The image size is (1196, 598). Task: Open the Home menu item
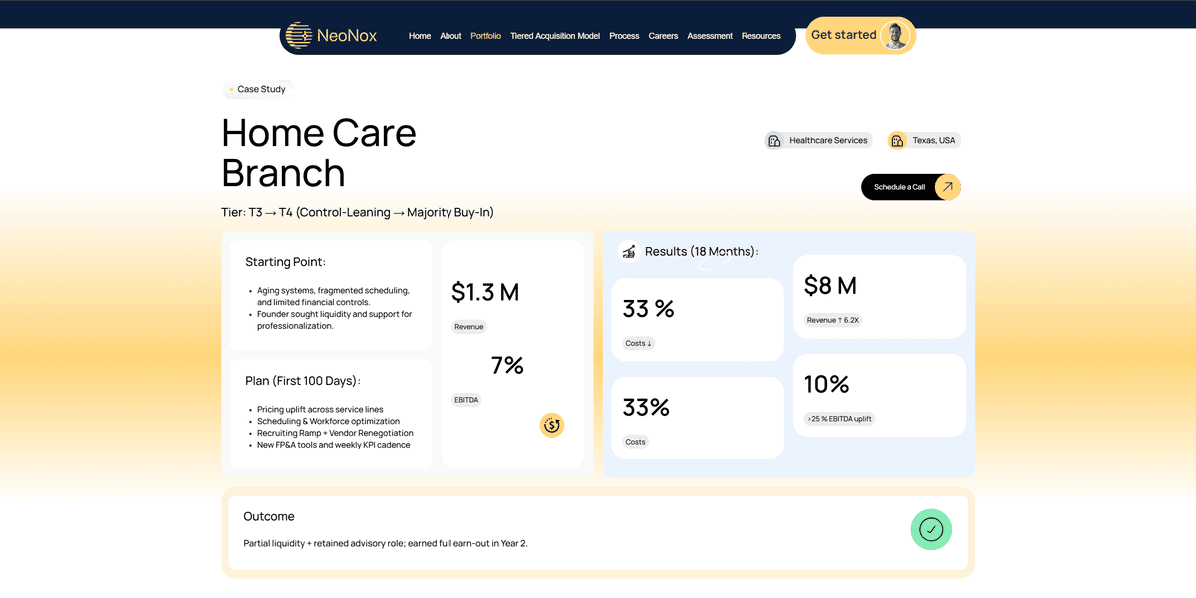click(x=420, y=36)
